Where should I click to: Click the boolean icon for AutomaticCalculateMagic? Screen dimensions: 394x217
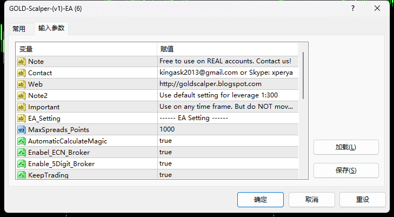tap(22, 141)
